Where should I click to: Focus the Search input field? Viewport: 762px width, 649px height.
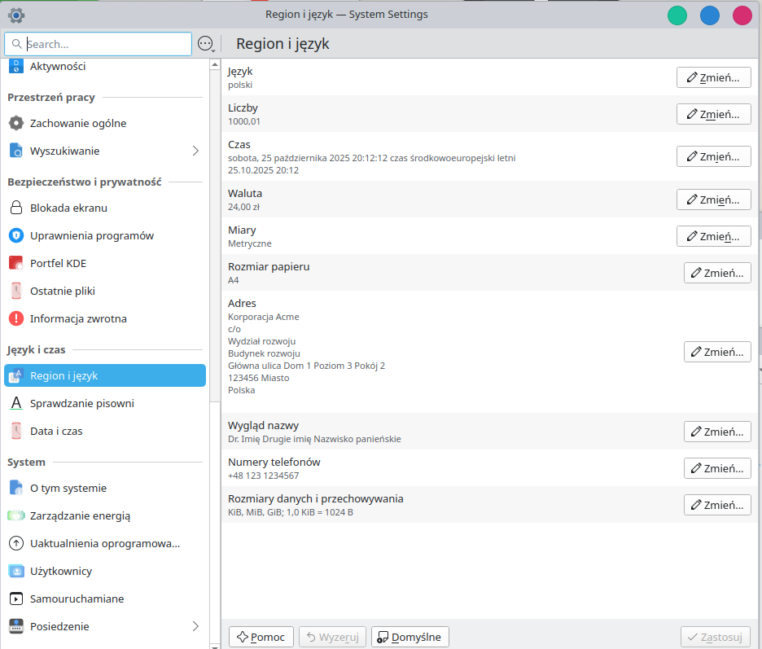pos(106,44)
